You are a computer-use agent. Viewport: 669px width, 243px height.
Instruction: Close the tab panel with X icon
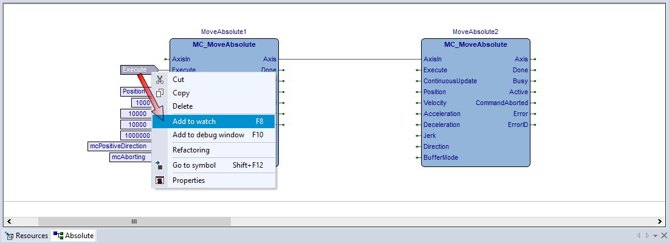(664, 236)
